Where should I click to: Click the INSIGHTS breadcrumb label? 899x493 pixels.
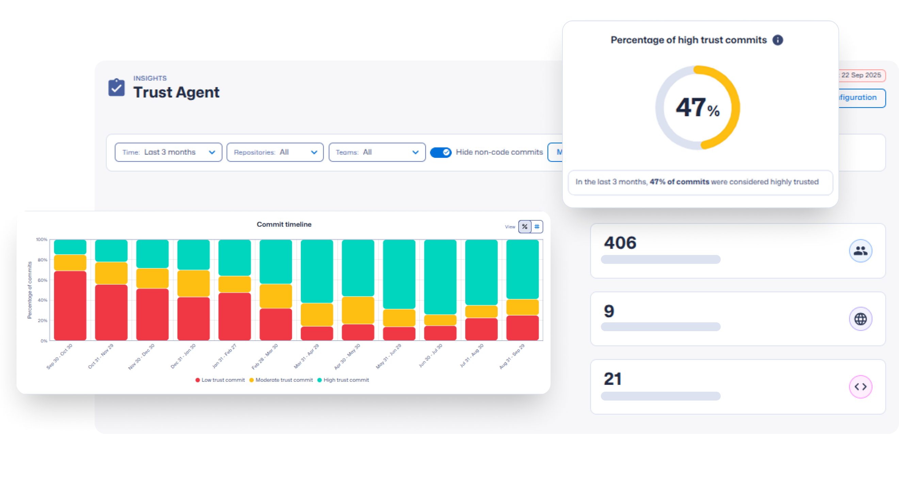click(x=150, y=78)
